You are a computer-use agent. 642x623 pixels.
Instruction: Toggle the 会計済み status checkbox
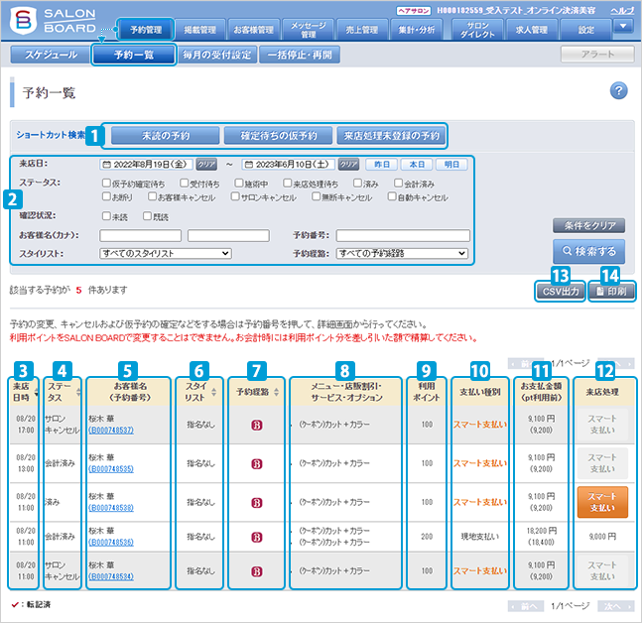point(398,184)
